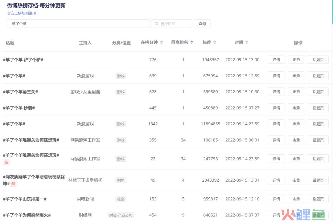View 走势 for the row with heat 11894855
Screen dimensions: 333x222
point(296,124)
